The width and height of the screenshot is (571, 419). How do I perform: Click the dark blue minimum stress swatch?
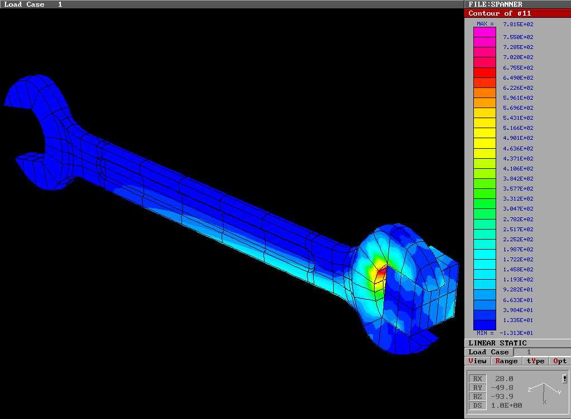pyautogui.click(x=484, y=325)
